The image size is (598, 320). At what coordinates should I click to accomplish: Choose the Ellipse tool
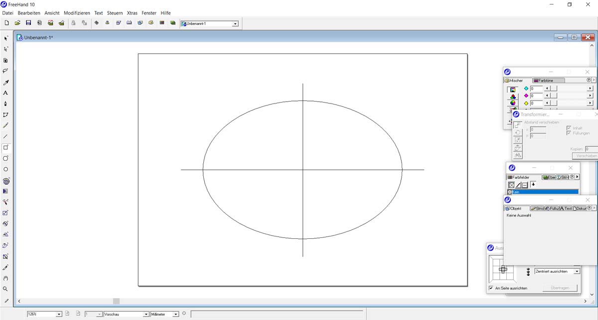[5, 169]
